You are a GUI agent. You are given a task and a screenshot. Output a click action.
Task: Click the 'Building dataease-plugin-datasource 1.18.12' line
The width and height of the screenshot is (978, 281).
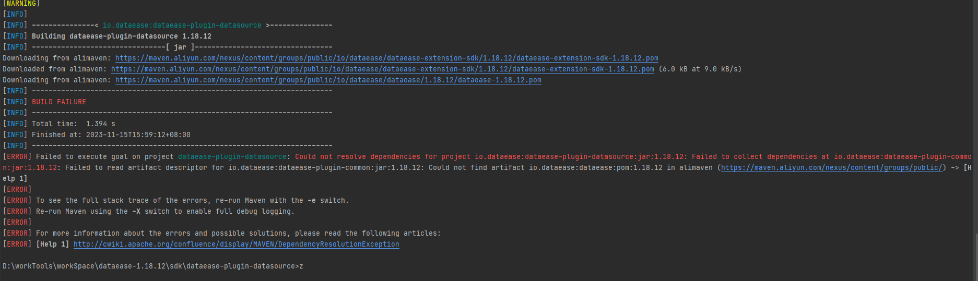(122, 36)
